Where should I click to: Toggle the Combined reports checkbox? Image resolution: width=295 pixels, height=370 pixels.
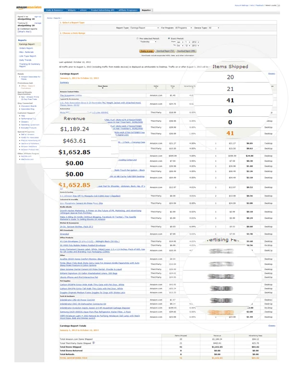(19, 29)
